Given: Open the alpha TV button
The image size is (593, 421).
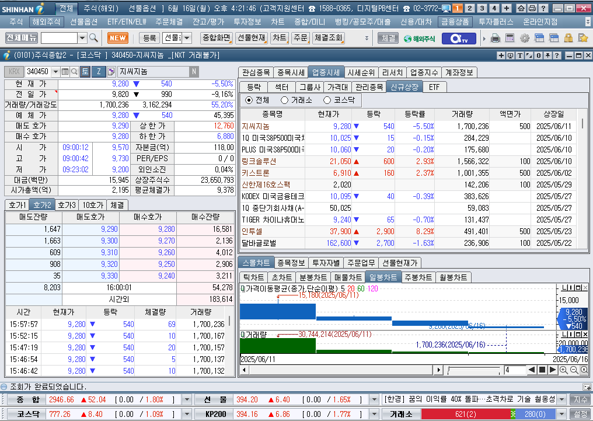Looking at the screenshot, I should [x=459, y=38].
